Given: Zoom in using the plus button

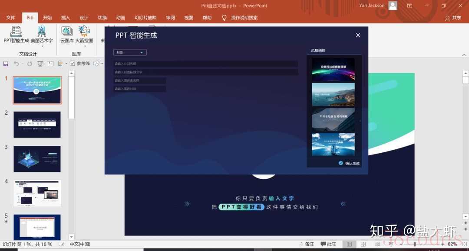Looking at the screenshot, I should [443, 244].
